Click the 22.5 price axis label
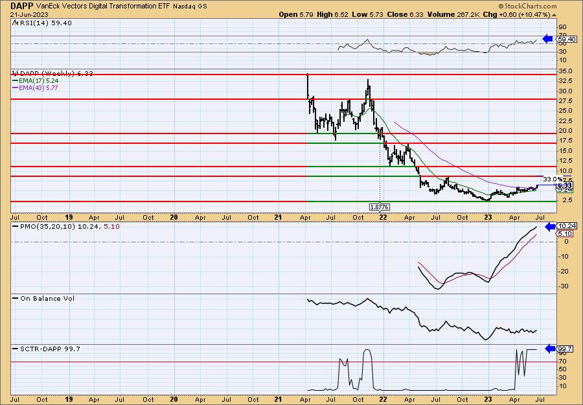The height and width of the screenshot is (405, 583). [x=564, y=121]
